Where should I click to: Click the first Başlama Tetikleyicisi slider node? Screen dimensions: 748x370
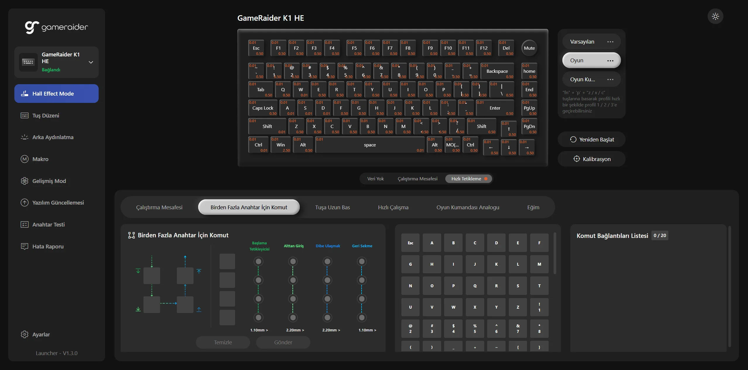click(x=258, y=261)
